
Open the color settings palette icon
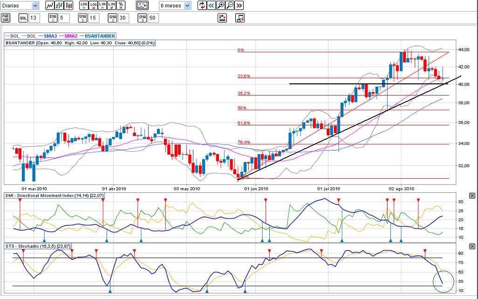(x=222, y=18)
